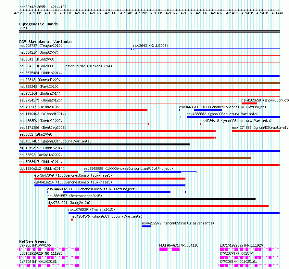
Task: Open variant nsv1076539 (Thareja2015)
Action: 92,209
